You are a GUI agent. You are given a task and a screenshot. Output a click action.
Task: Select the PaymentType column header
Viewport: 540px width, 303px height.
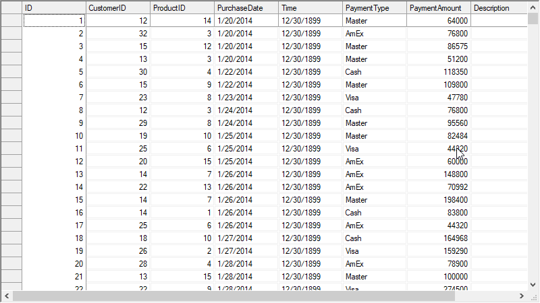(x=375, y=8)
